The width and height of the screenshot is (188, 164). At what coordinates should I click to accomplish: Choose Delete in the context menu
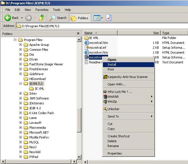(128, 141)
